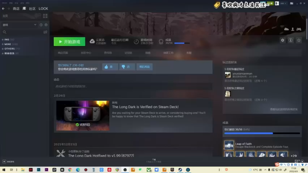Image resolution: width=308 pixels, height=173 pixels.
Task: Click the play time clock icon
Action: [136, 42]
